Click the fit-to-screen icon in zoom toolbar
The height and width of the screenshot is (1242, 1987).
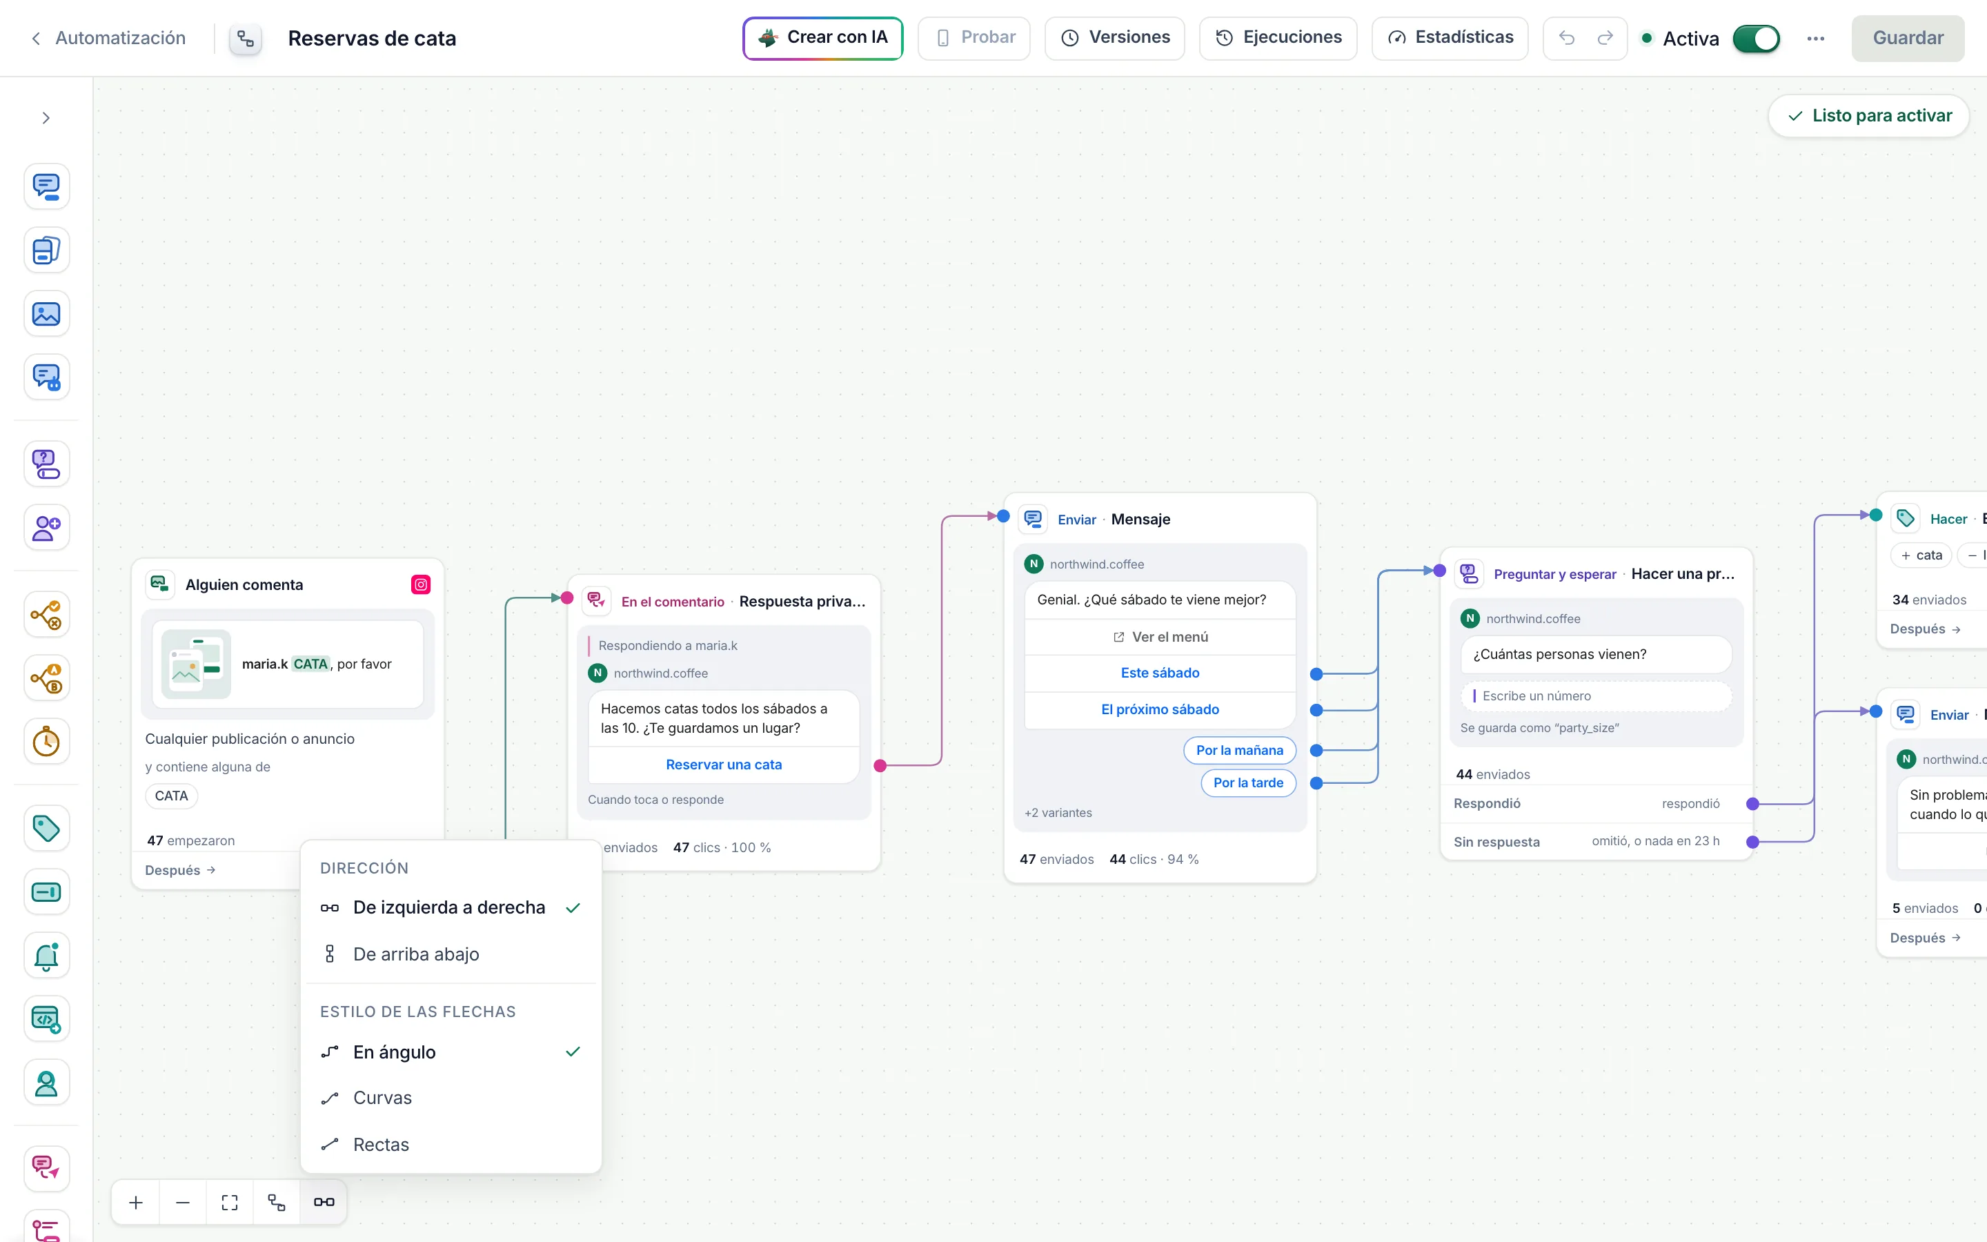[230, 1203]
